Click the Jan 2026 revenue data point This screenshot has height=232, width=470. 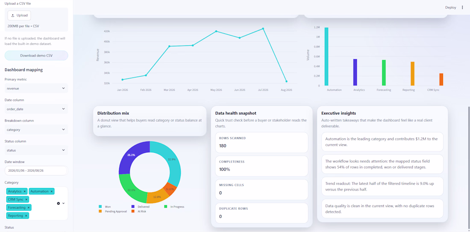click(x=122, y=80)
